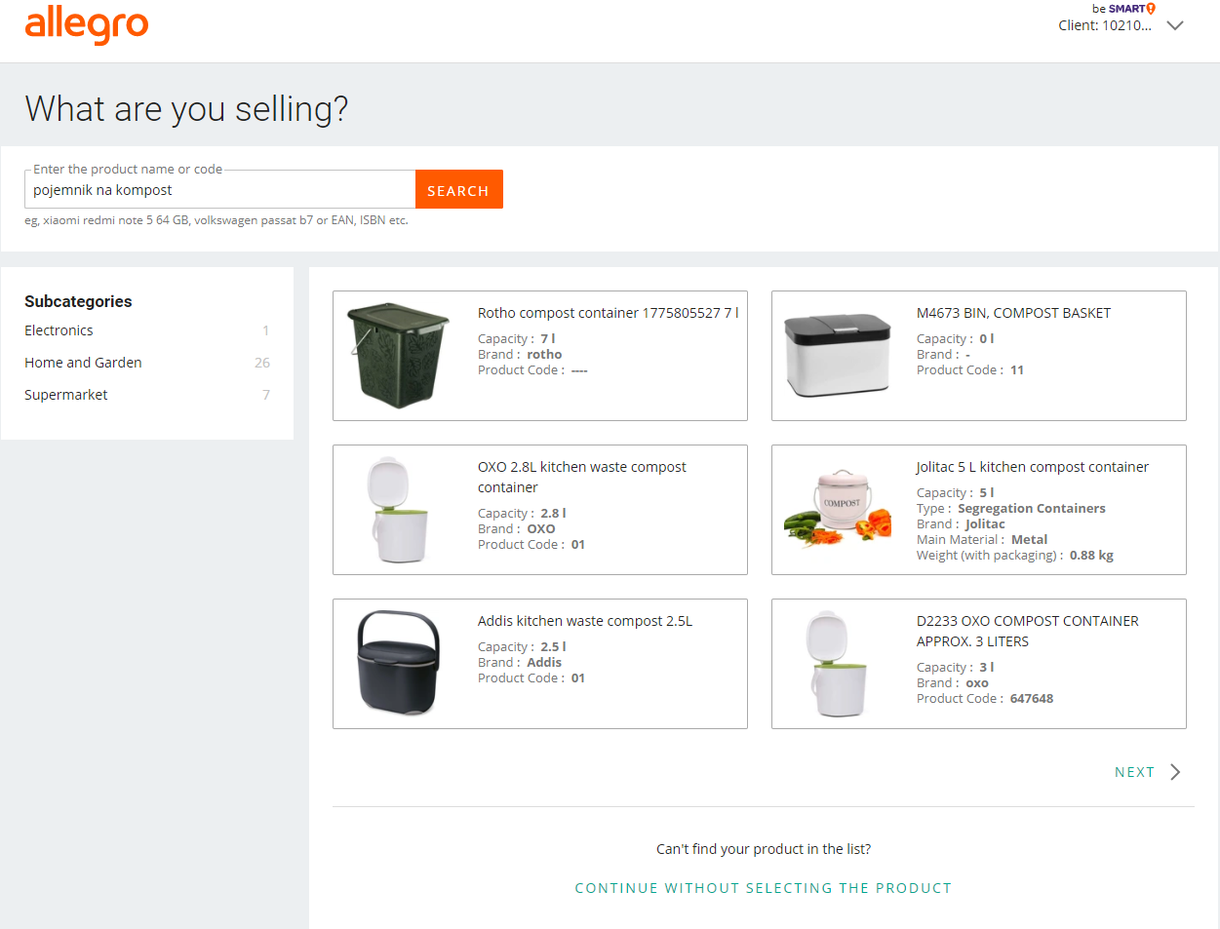Click the Rotho compost container thumbnail image
The image size is (1220, 929).
[x=398, y=356]
